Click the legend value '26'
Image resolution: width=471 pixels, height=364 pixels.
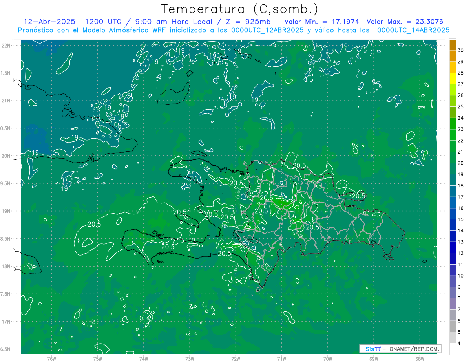461,95
